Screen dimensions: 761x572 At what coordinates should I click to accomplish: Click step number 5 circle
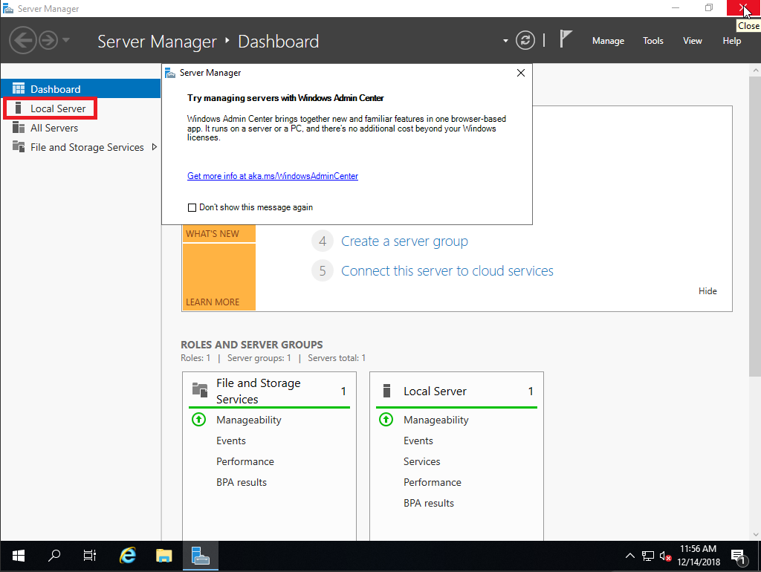tap(323, 270)
